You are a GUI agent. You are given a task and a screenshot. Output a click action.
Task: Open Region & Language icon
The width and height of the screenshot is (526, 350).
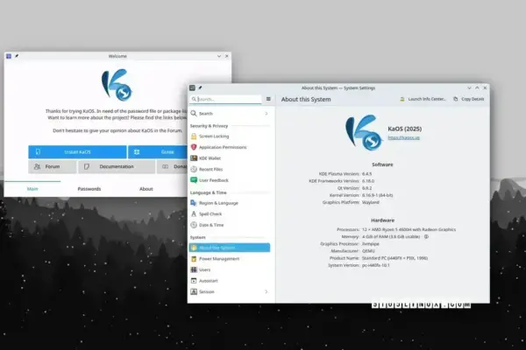[x=194, y=203]
